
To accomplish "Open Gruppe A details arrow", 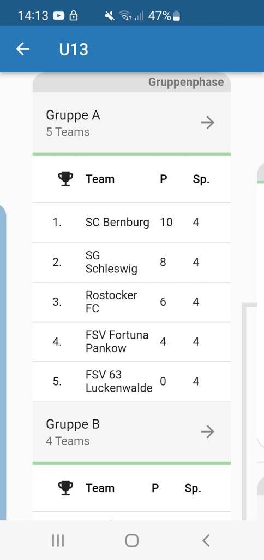I will (x=207, y=123).
